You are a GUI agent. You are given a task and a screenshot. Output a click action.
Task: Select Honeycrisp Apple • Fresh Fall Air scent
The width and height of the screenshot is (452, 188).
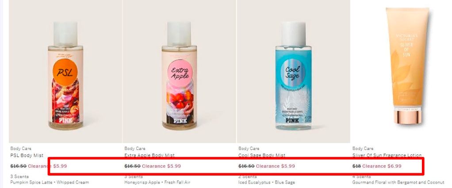point(157,182)
